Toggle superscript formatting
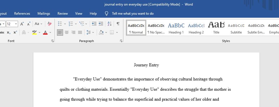Image resolution: width=279 pixels, height=107 pixels. (15, 32)
